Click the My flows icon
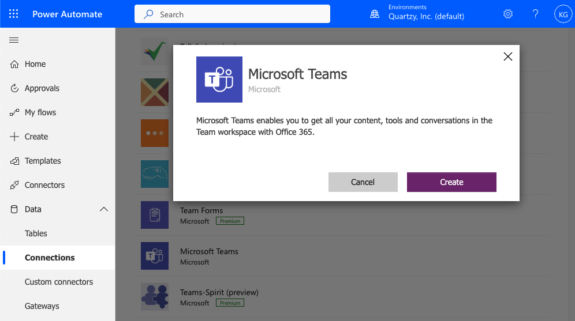The height and width of the screenshot is (321, 575). [14, 112]
